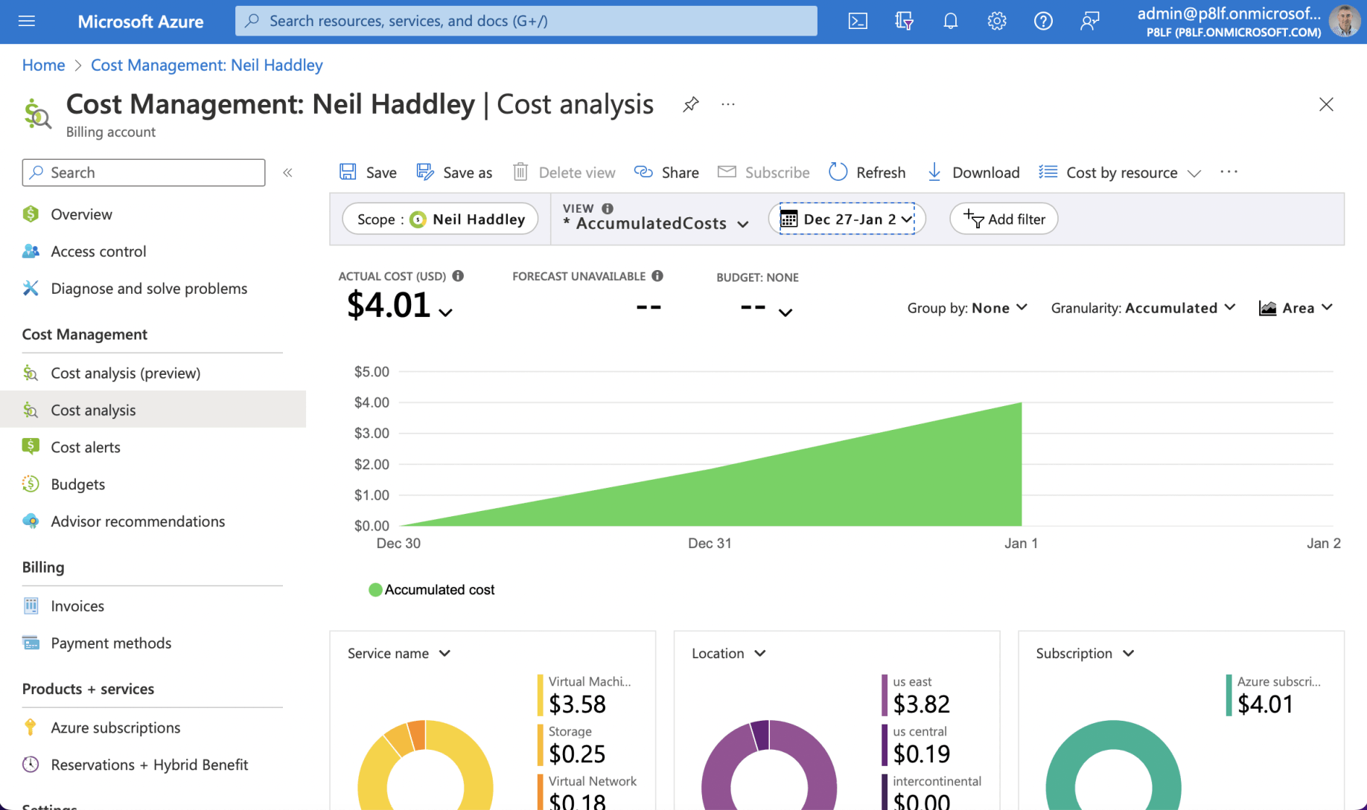
Task: Collapse the left navigation sidebar
Action: 287,173
